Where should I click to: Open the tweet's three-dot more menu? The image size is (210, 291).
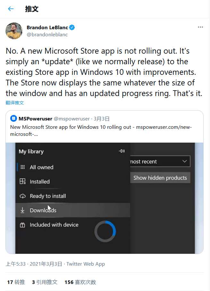tap(200, 27)
